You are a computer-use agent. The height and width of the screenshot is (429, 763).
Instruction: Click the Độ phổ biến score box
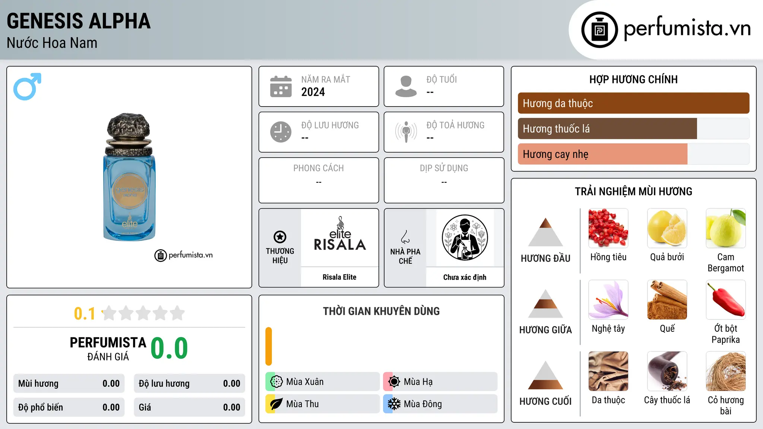point(69,407)
